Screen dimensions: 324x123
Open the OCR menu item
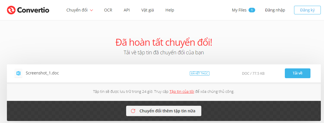pyautogui.click(x=108, y=10)
